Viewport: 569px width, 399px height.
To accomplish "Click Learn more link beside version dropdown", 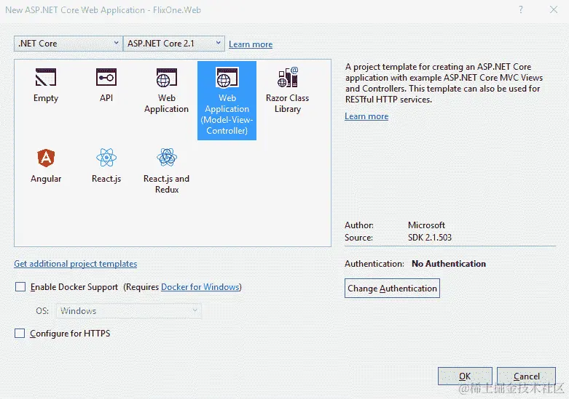I will pyautogui.click(x=251, y=44).
